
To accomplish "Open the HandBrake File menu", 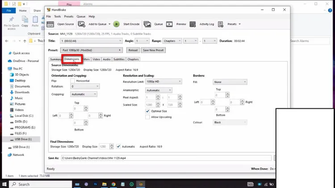I will (x=49, y=16).
